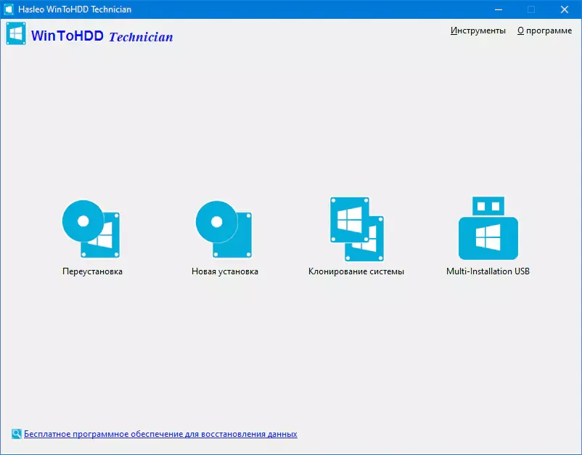Launch the Multi-Installation USB drive icon
The height and width of the screenshot is (455, 582).
[x=488, y=229]
